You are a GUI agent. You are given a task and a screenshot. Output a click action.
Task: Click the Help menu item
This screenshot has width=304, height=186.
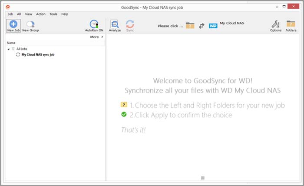65,14
